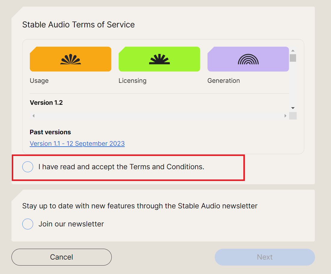
Task: Click the Generation label text
Action: tap(223, 81)
